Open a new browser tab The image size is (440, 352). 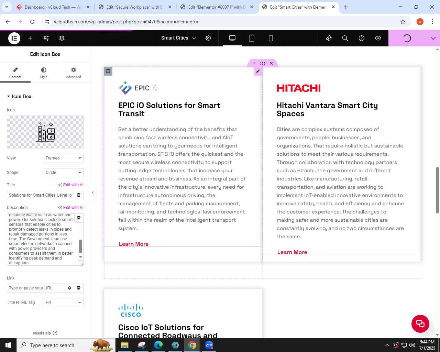pos(346,7)
